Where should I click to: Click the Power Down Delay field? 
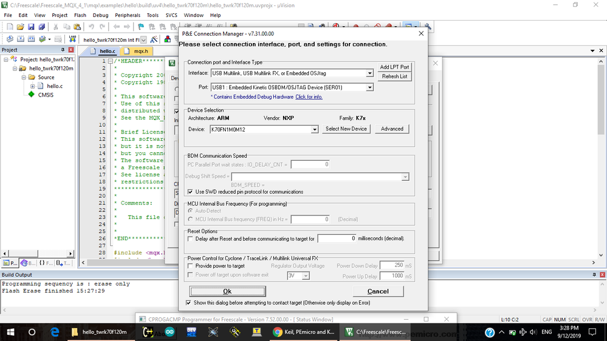(x=392, y=265)
